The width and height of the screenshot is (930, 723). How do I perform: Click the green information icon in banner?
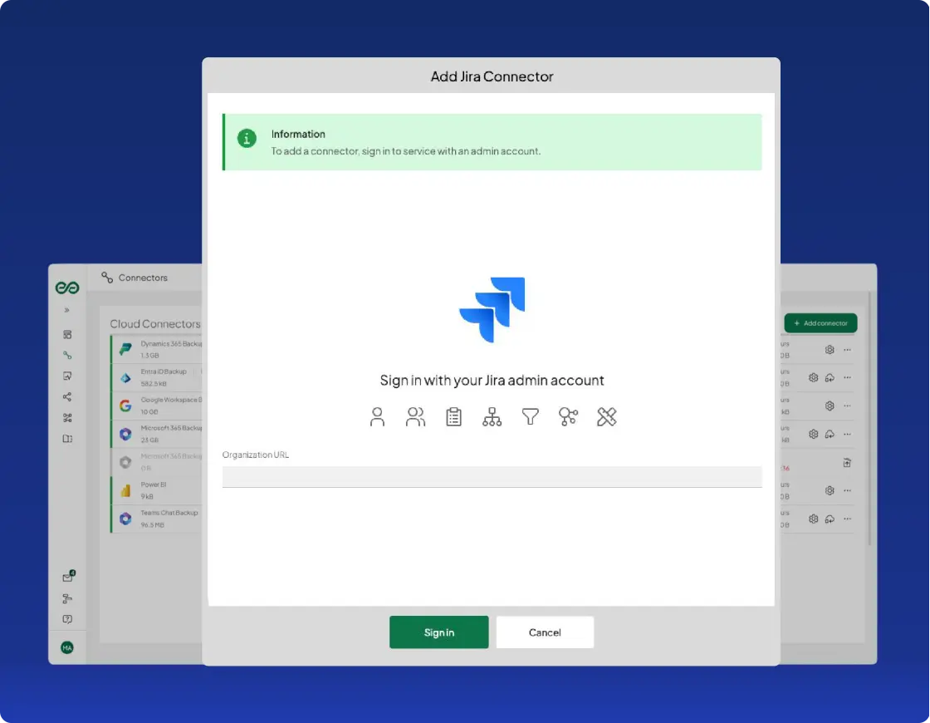247,138
